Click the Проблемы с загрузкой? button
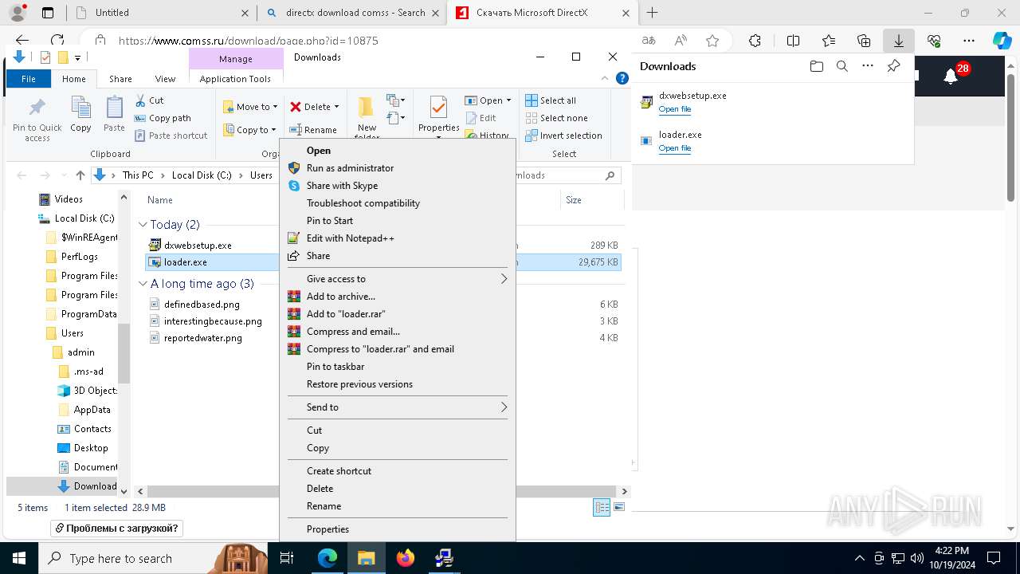Viewport: 1020px width, 574px height. pyautogui.click(x=117, y=529)
